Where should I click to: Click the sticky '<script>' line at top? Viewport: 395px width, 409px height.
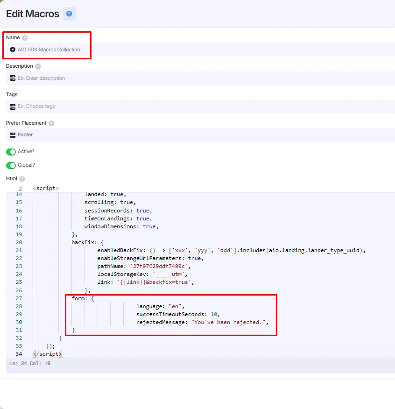click(46, 188)
